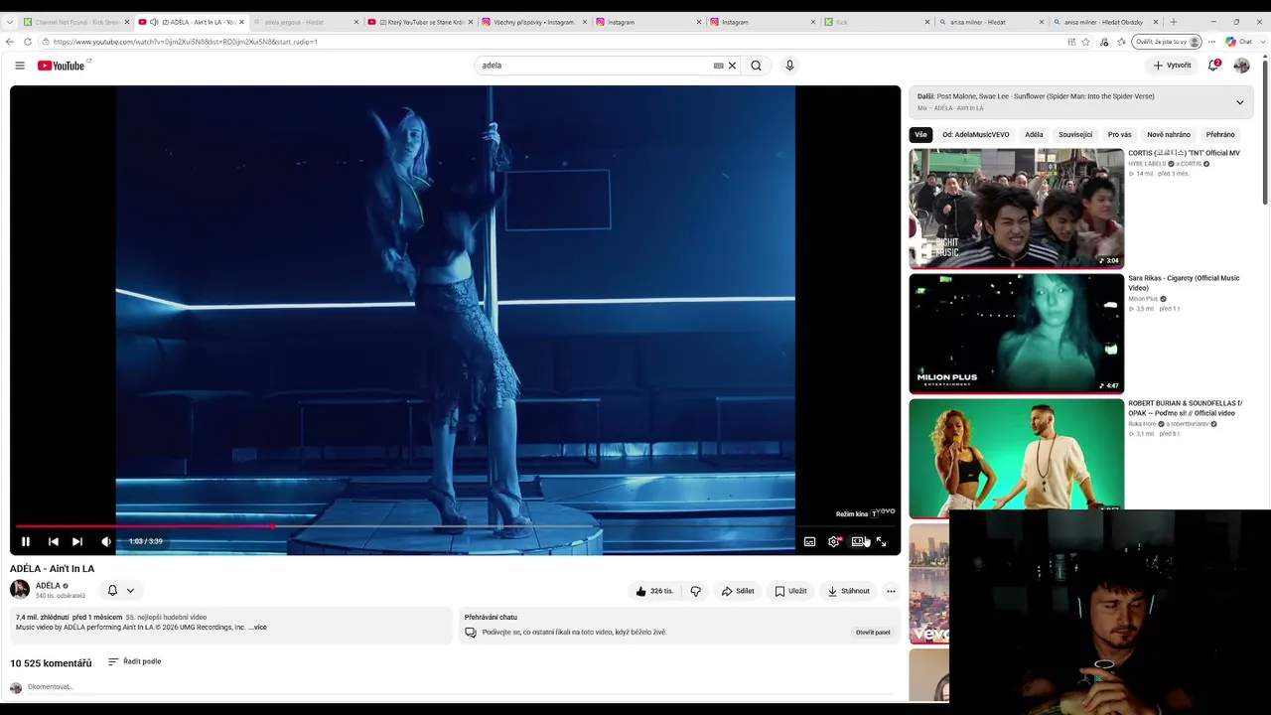Image resolution: width=1271 pixels, height=715 pixels.
Task: Switch to the Všechny příspěvky Instagram tab
Action: click(535, 22)
